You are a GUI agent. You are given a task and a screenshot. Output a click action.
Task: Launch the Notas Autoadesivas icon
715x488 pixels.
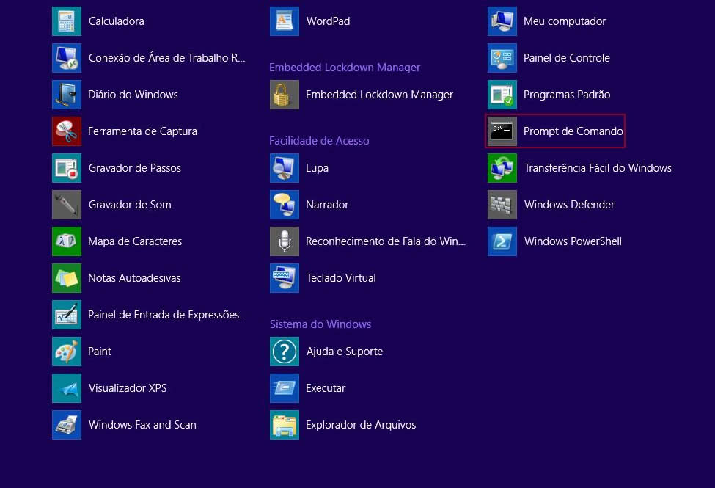[x=67, y=278]
